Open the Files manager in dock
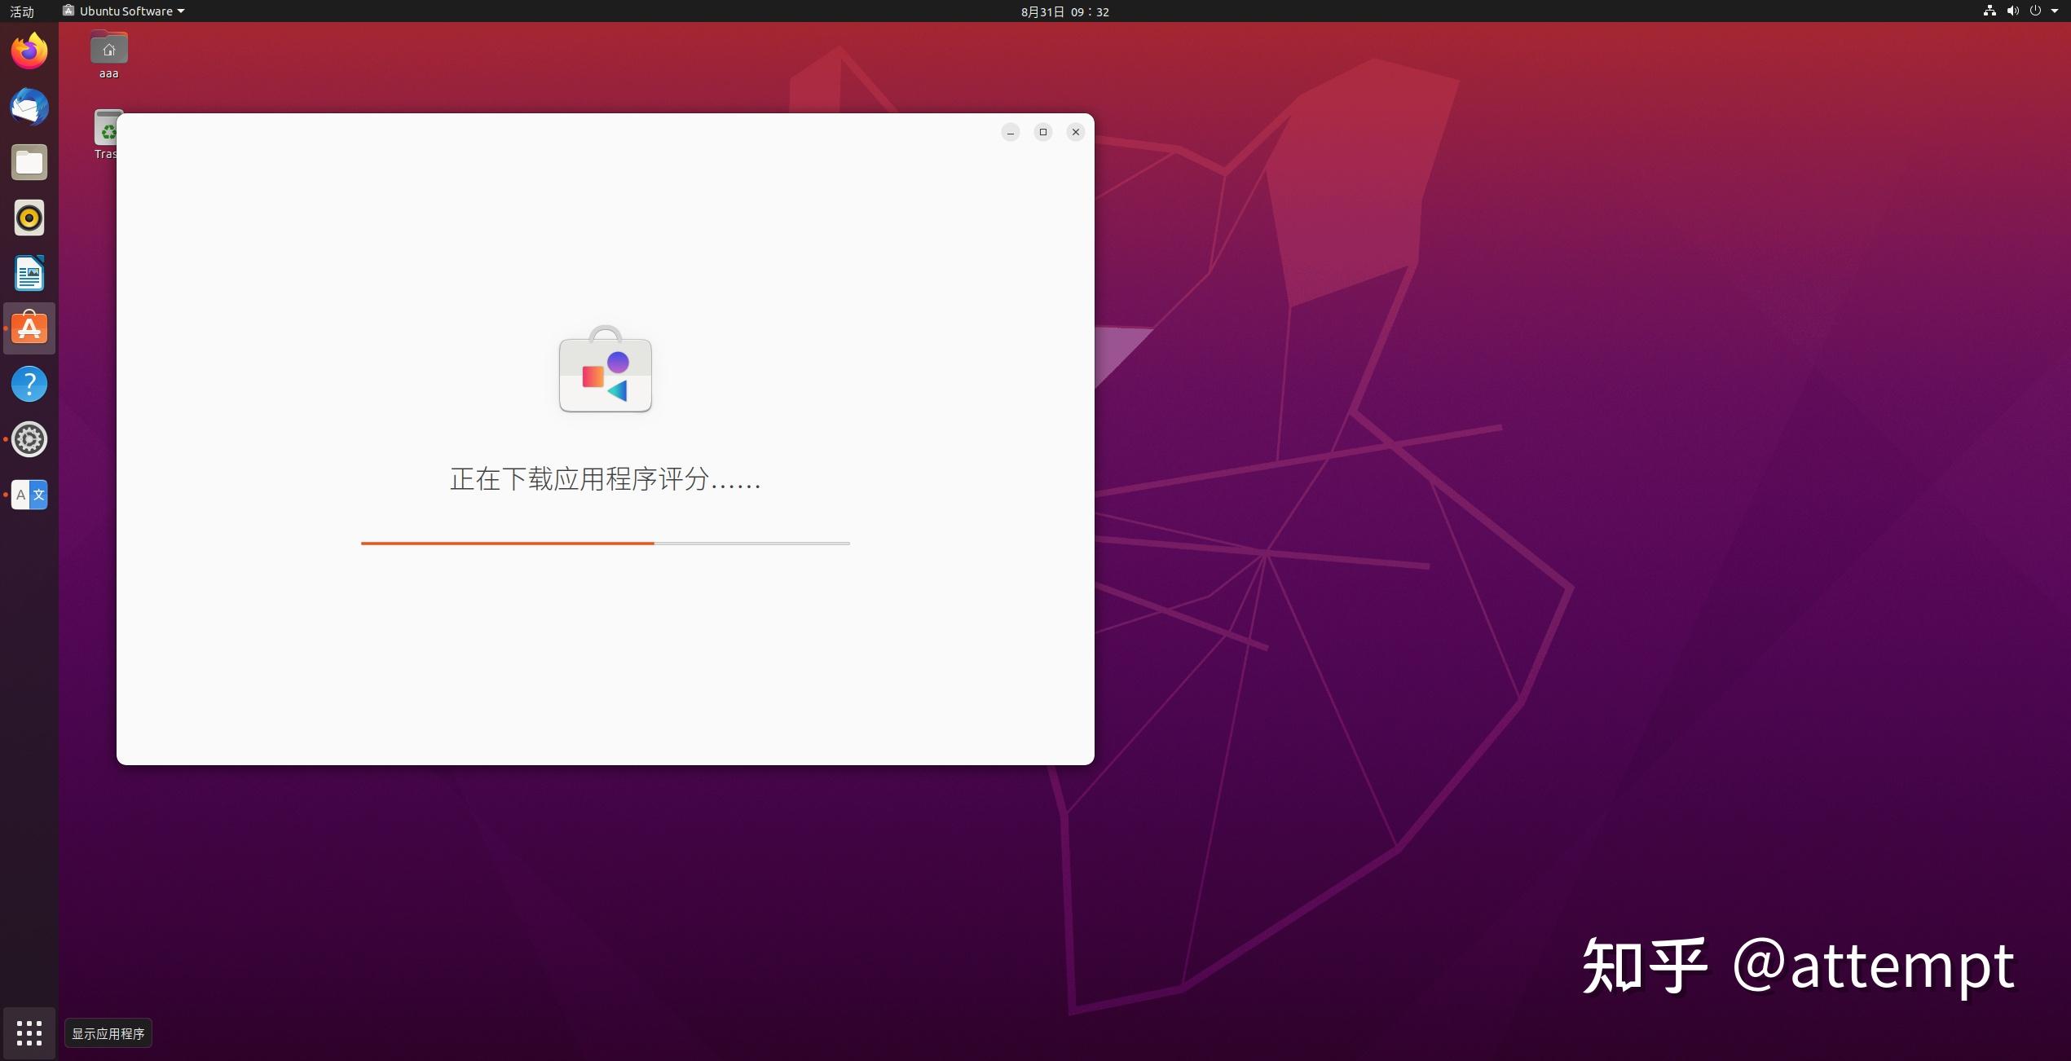 click(x=29, y=162)
